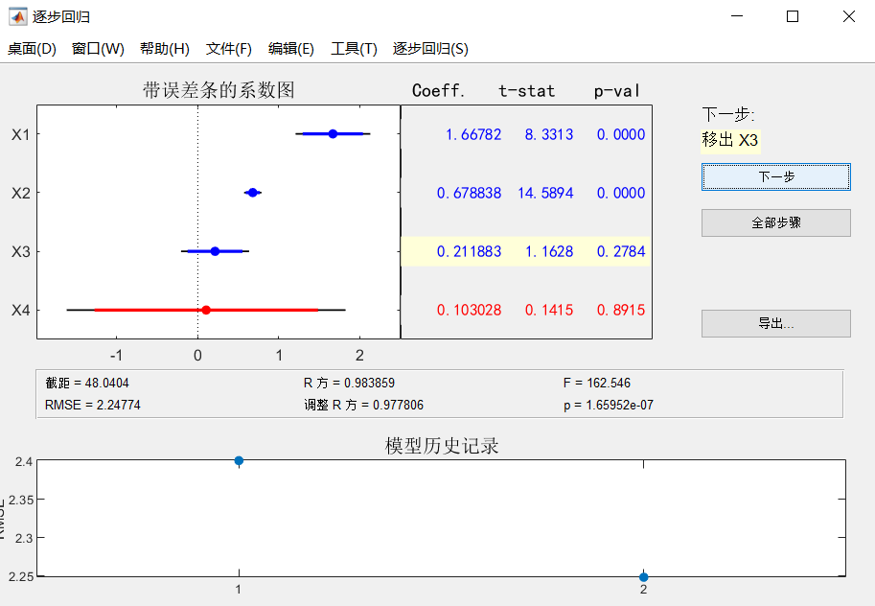Screen dimensions: 875x606
Task: Open the 逐步回归(S) menu
Action: 430,49
